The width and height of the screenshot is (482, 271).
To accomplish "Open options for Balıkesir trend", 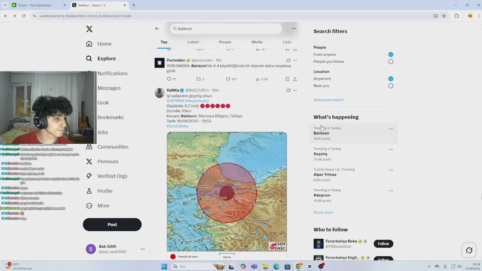I will tap(391, 129).
